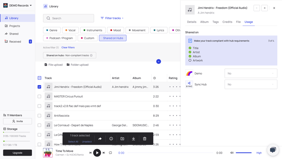Adjust the volume slider in the player
This screenshot has width=282, height=159.
tap(244, 153)
